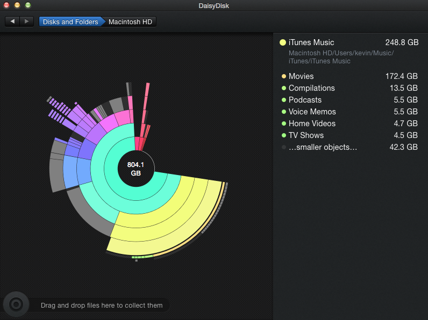
Task: Click the yellow iTunes Music dot
Action: (x=283, y=42)
